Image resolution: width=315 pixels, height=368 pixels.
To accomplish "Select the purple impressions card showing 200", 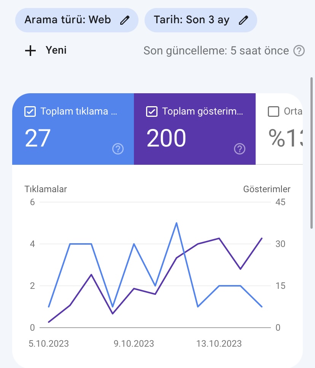I will pyautogui.click(x=195, y=129).
